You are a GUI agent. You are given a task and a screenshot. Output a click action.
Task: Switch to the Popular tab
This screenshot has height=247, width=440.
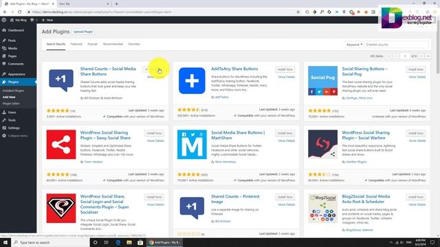point(93,44)
